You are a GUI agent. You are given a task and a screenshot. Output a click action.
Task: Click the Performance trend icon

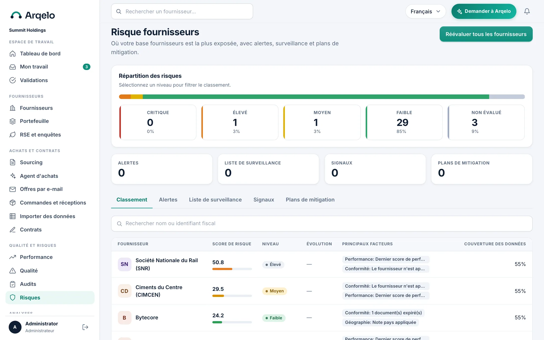[13, 257]
